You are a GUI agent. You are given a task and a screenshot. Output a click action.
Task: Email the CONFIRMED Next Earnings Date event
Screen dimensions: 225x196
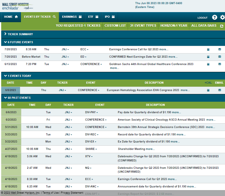219,57
